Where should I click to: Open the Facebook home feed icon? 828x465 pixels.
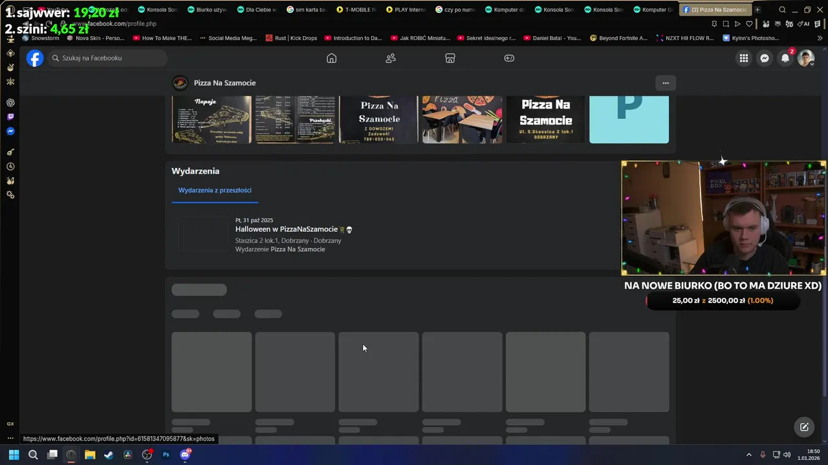coord(331,58)
